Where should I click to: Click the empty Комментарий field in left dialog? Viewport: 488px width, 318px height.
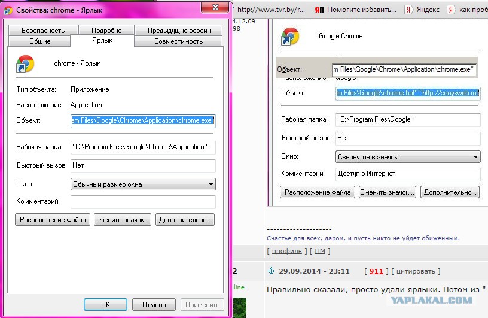point(143,202)
